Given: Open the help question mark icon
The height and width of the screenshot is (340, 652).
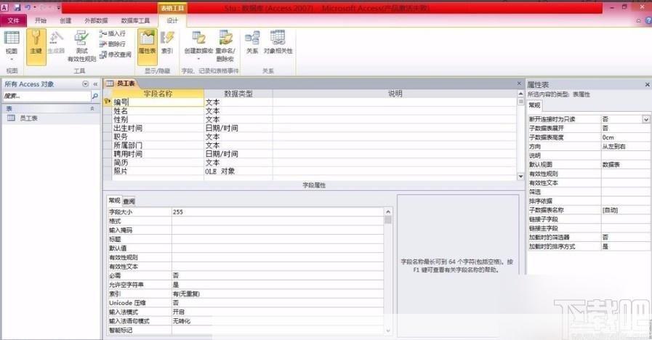Looking at the screenshot, I should [x=648, y=20].
